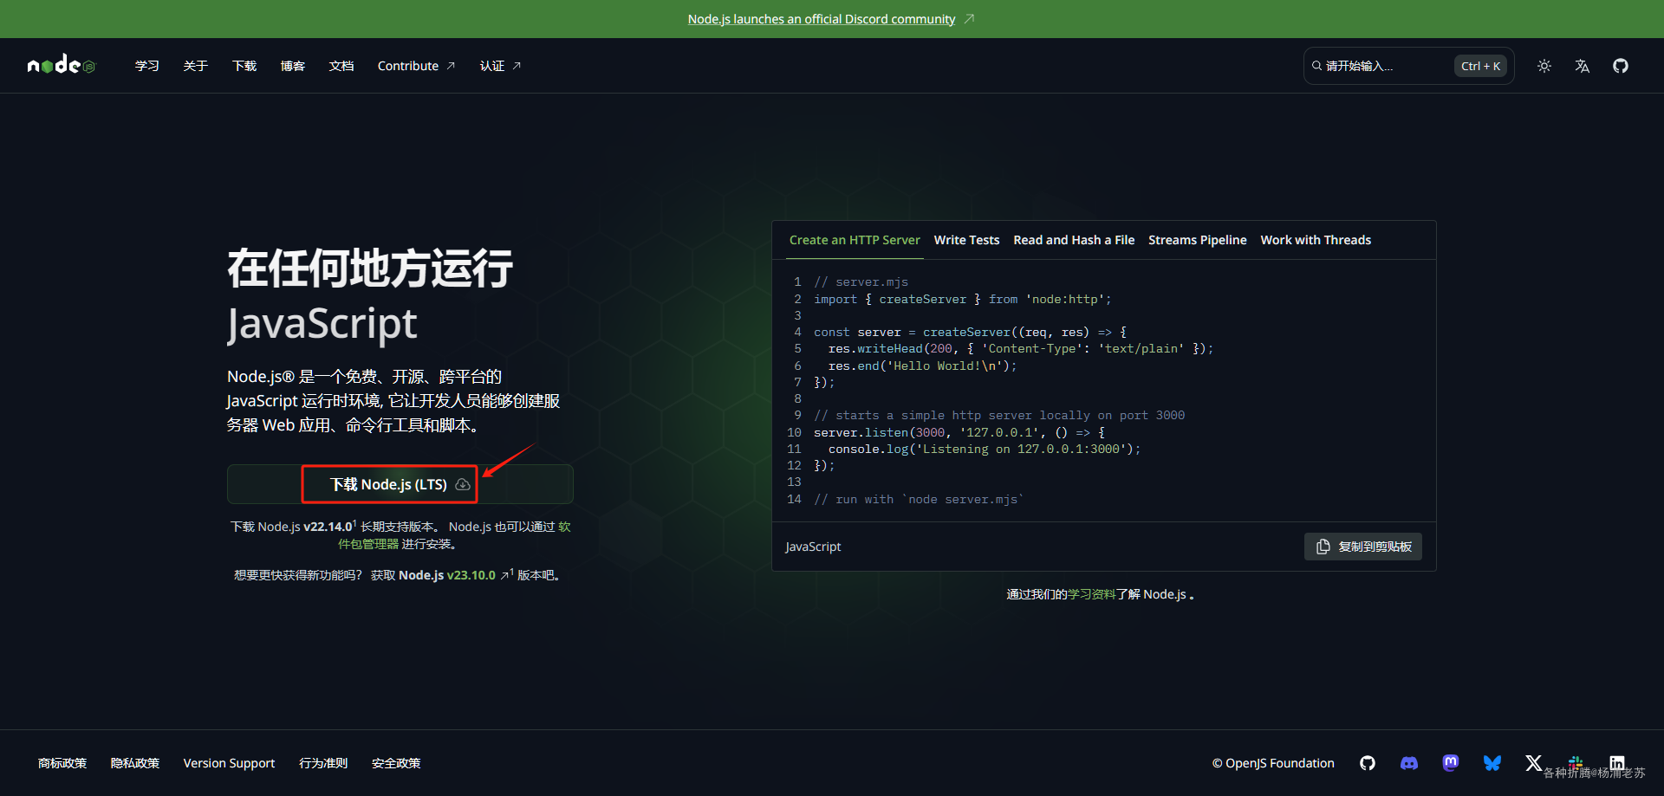
Task: Open the Discord community announcement banner link
Action: click(x=822, y=19)
